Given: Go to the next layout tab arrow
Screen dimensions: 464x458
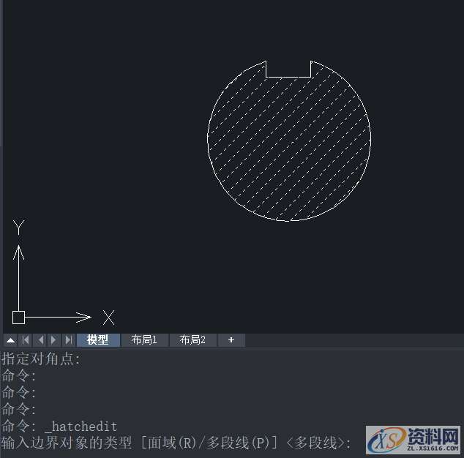Looking at the screenshot, I should point(54,340).
